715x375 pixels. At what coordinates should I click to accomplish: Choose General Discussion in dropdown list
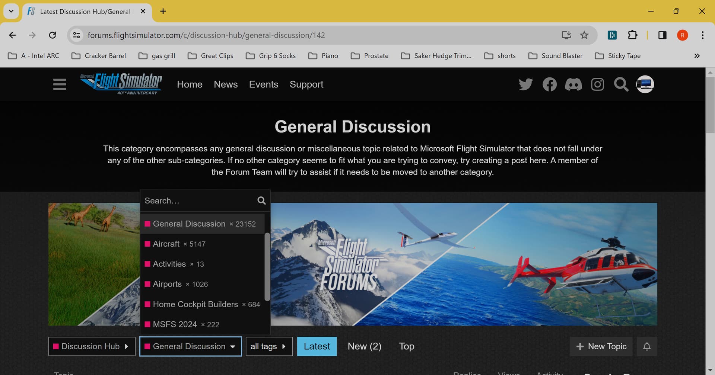pos(202,224)
